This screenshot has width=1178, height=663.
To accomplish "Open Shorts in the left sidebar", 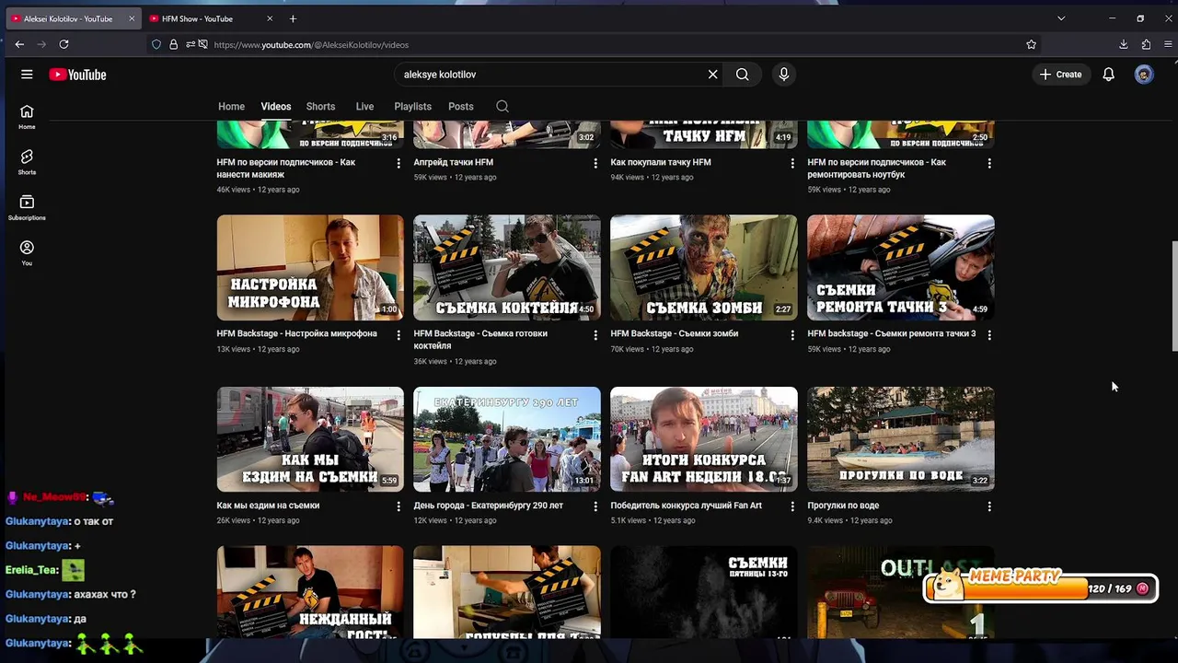I will tap(27, 162).
